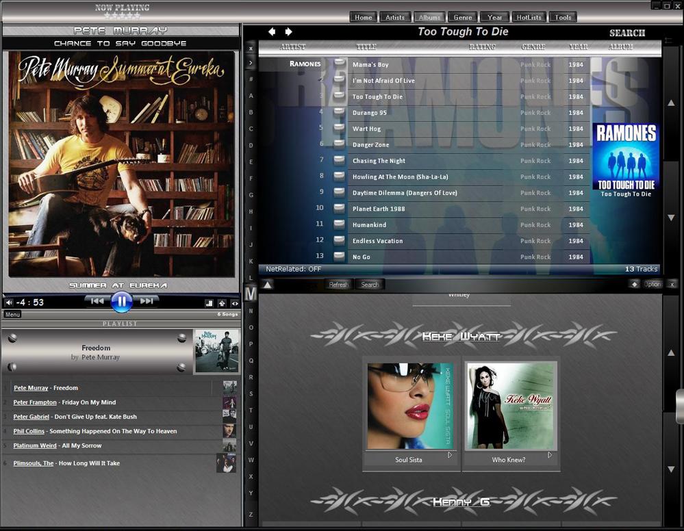Open the Keke Wyatt artist heading
684x531 pixels.
[461, 336]
